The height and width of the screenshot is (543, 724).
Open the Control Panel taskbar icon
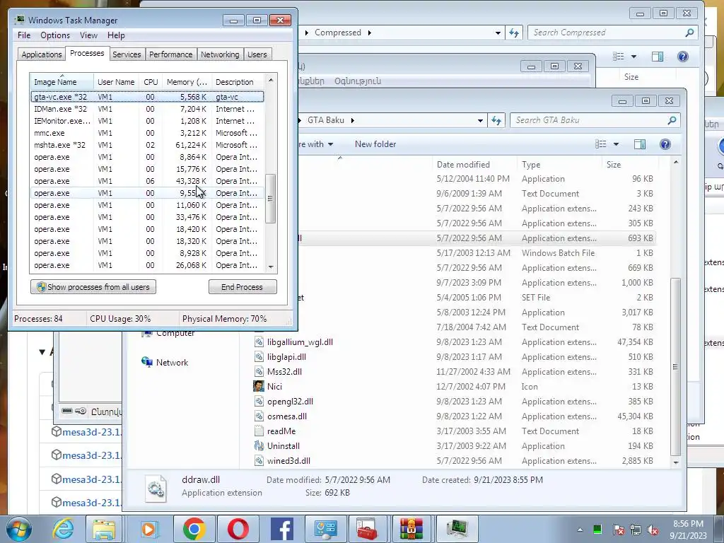click(x=325, y=529)
